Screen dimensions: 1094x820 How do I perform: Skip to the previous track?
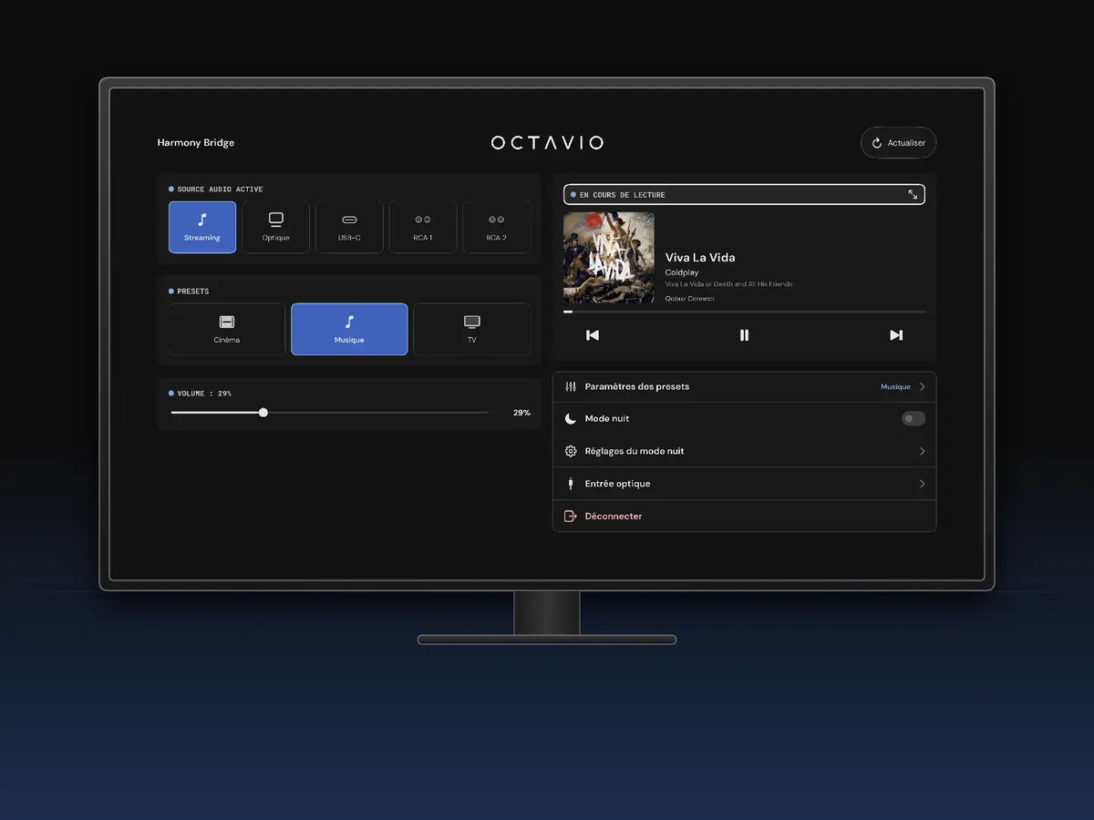593,335
